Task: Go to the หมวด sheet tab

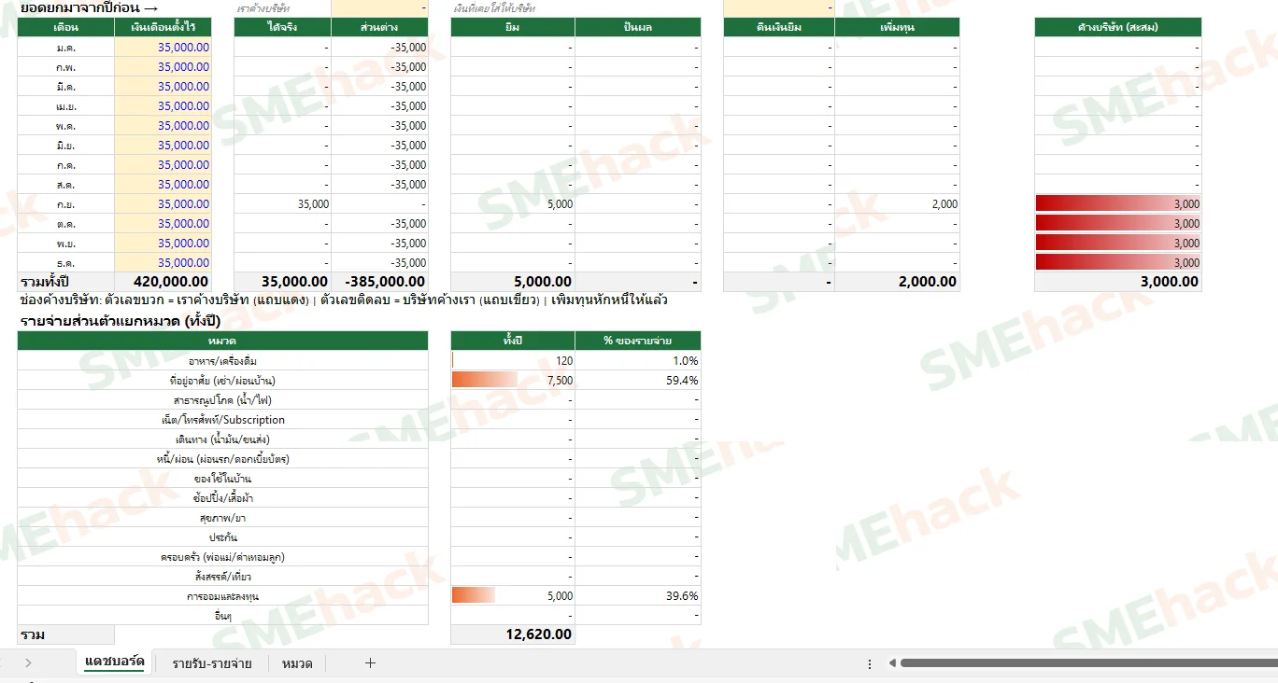Action: tap(297, 663)
